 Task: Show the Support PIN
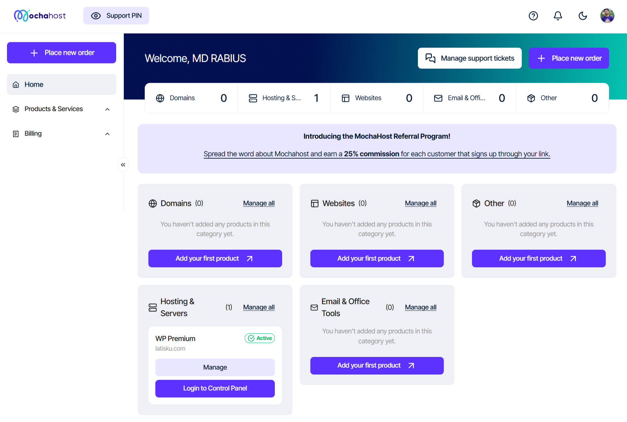point(116,16)
